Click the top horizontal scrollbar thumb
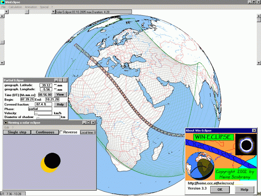261x196 pixels. click(27, 12)
